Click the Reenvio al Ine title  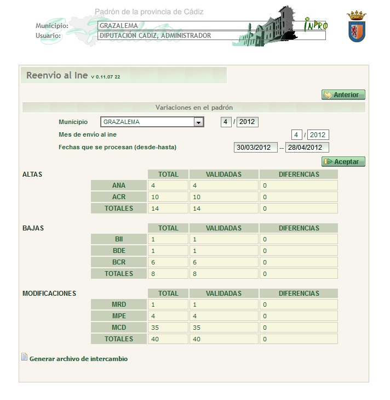point(57,76)
